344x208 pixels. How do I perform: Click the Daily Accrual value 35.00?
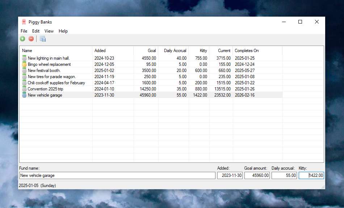(x=181, y=89)
